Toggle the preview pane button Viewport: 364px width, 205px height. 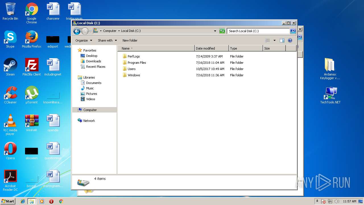(x=282, y=40)
